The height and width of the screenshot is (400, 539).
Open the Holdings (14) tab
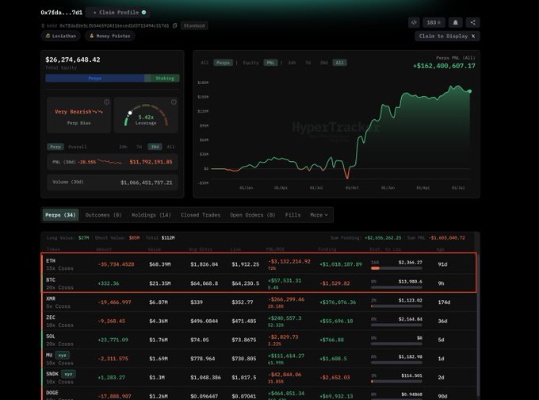pyautogui.click(x=151, y=215)
